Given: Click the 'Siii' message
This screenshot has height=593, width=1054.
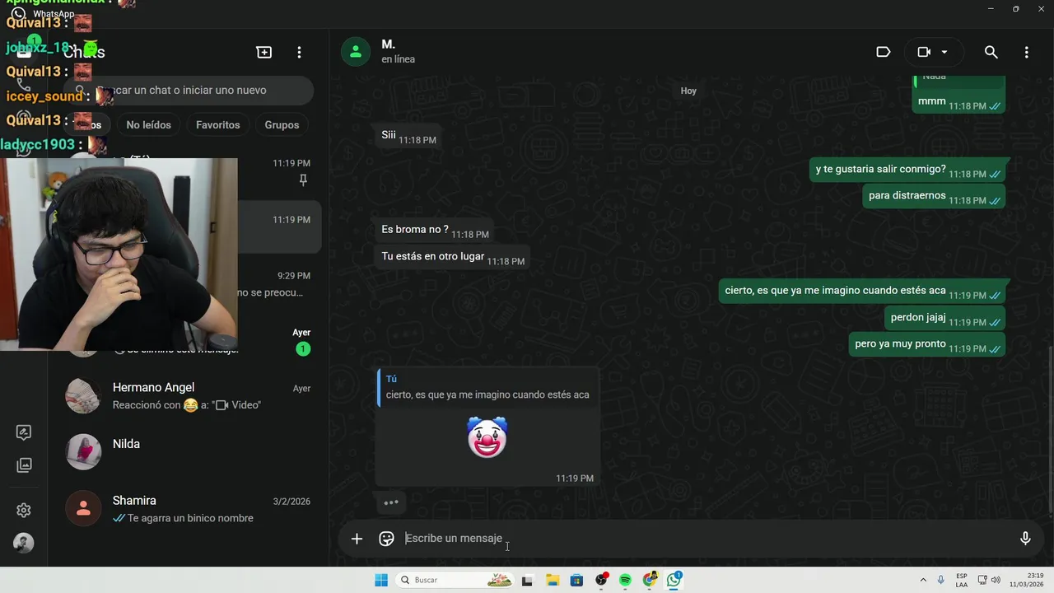Looking at the screenshot, I should (408, 135).
